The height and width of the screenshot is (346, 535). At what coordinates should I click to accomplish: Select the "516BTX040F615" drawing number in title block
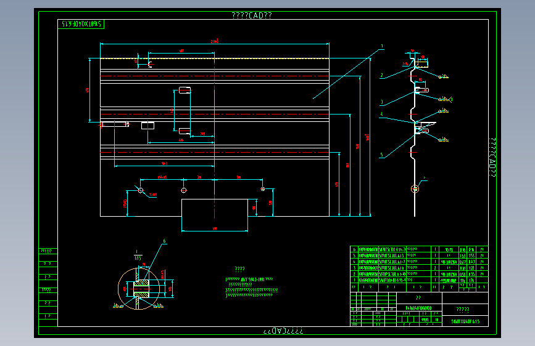pos(465,321)
